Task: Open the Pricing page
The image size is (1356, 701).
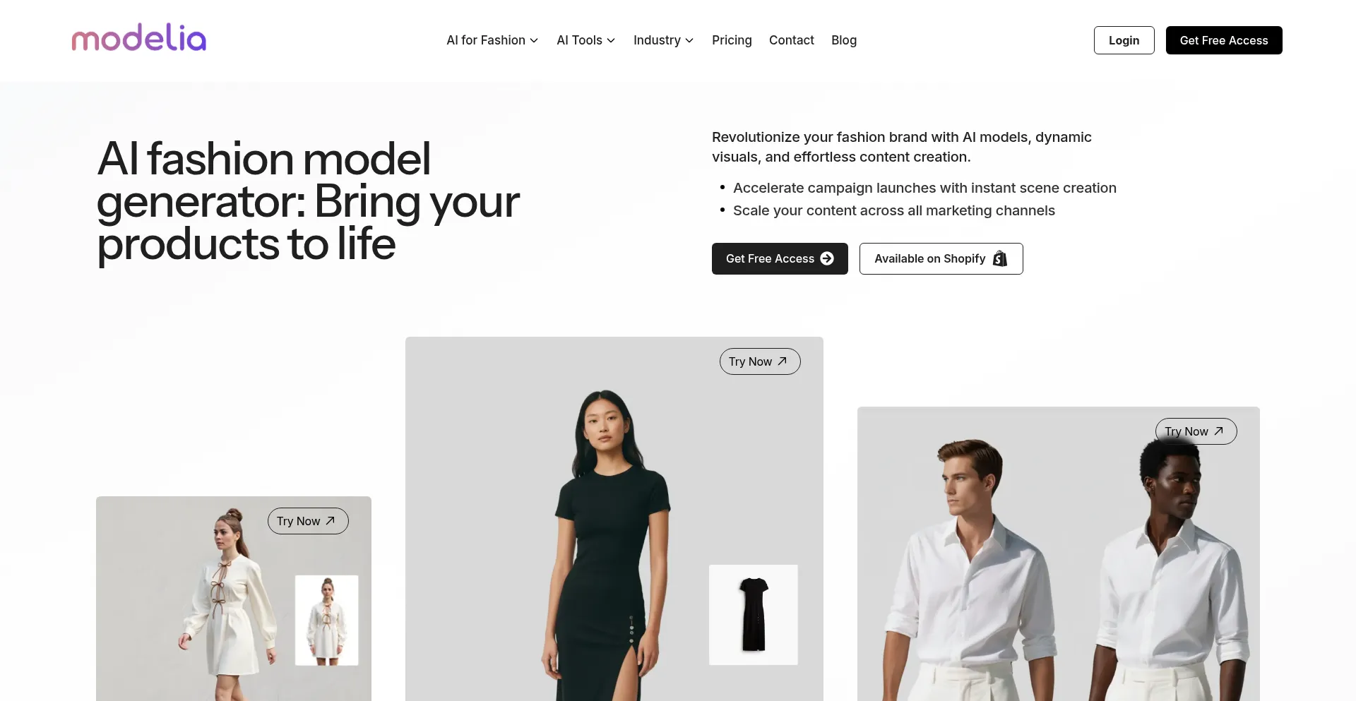Action: [732, 40]
